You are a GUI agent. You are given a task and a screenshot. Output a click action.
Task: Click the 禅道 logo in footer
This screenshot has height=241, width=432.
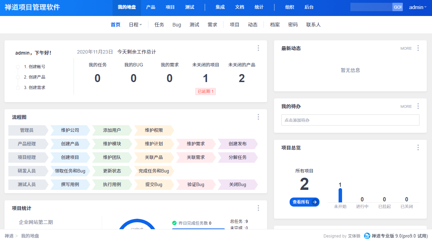(x=367, y=236)
